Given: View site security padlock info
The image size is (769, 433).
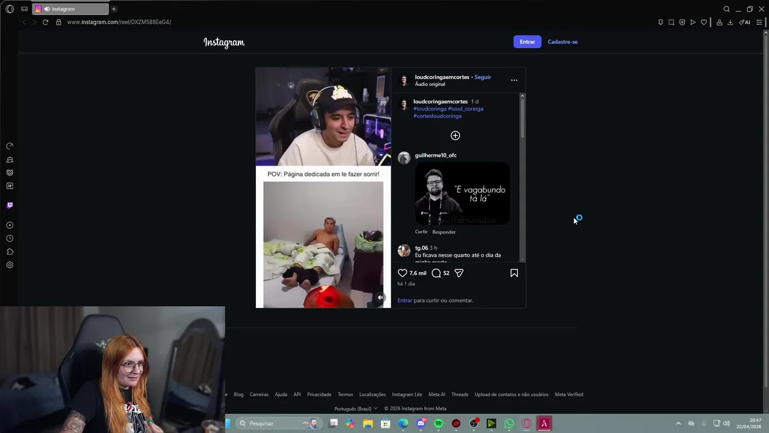Looking at the screenshot, I should (x=58, y=22).
